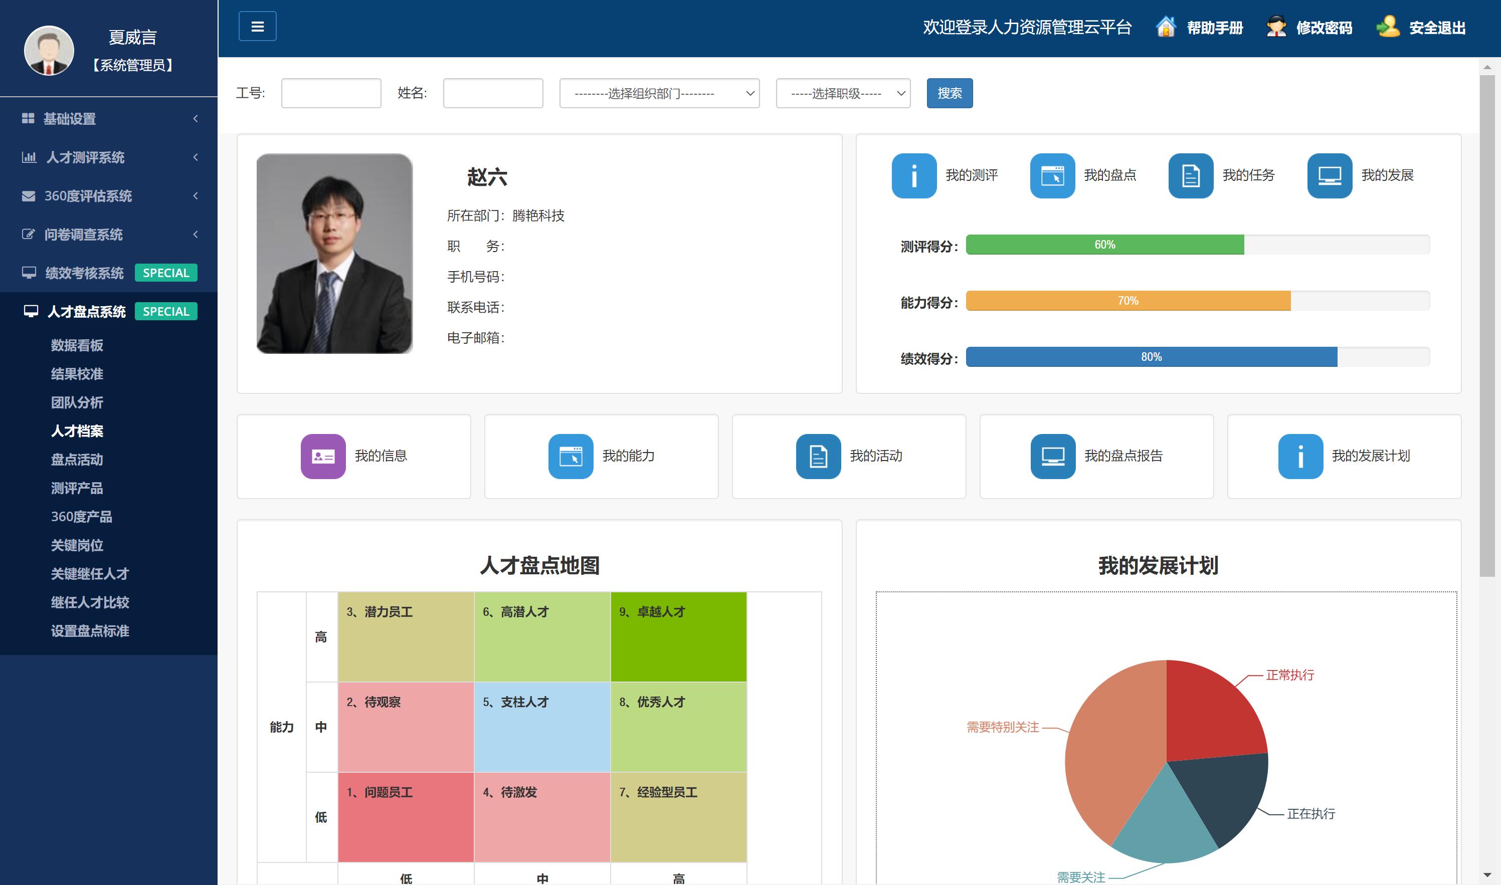The height and width of the screenshot is (885, 1501).
Task: Click the hamburger menu toggle button
Action: (257, 26)
